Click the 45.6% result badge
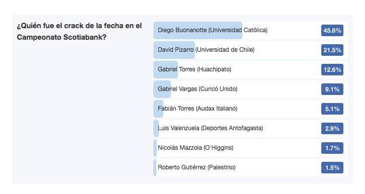Image resolution: width=365 pixels, height=194 pixels. 332,31
